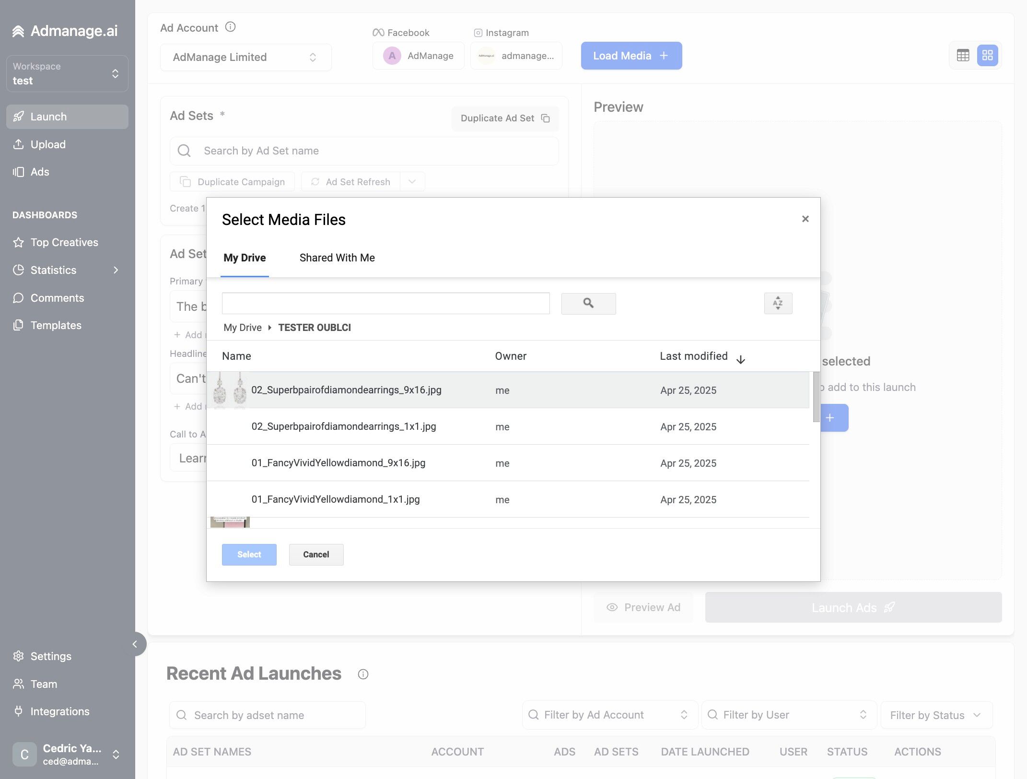1027x779 pixels.
Task: Click the magnifier search button in dialog
Action: point(588,303)
